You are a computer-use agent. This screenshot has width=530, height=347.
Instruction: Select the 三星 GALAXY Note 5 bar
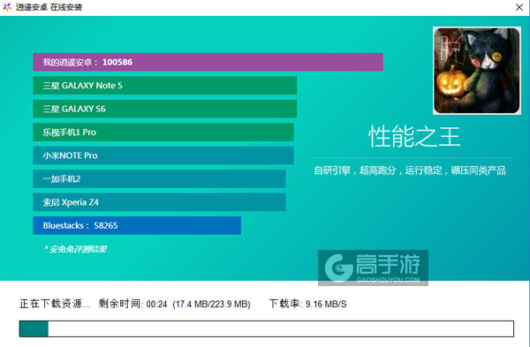coord(164,86)
